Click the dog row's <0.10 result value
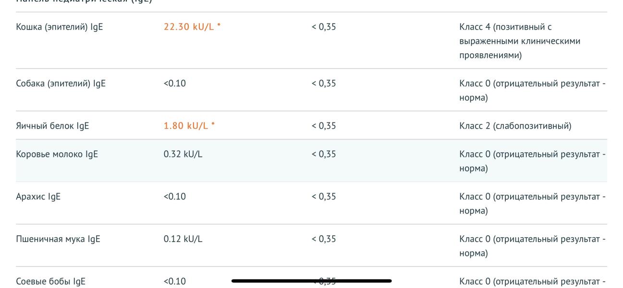This screenshot has width=623, height=288. (x=175, y=84)
